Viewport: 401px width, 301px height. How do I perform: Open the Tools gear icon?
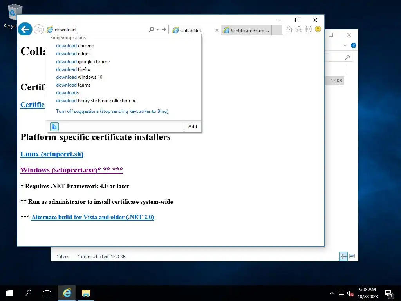point(309,29)
